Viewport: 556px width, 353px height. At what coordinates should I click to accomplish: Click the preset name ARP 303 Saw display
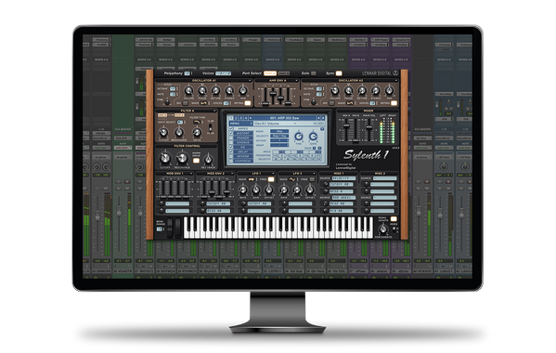(284, 117)
